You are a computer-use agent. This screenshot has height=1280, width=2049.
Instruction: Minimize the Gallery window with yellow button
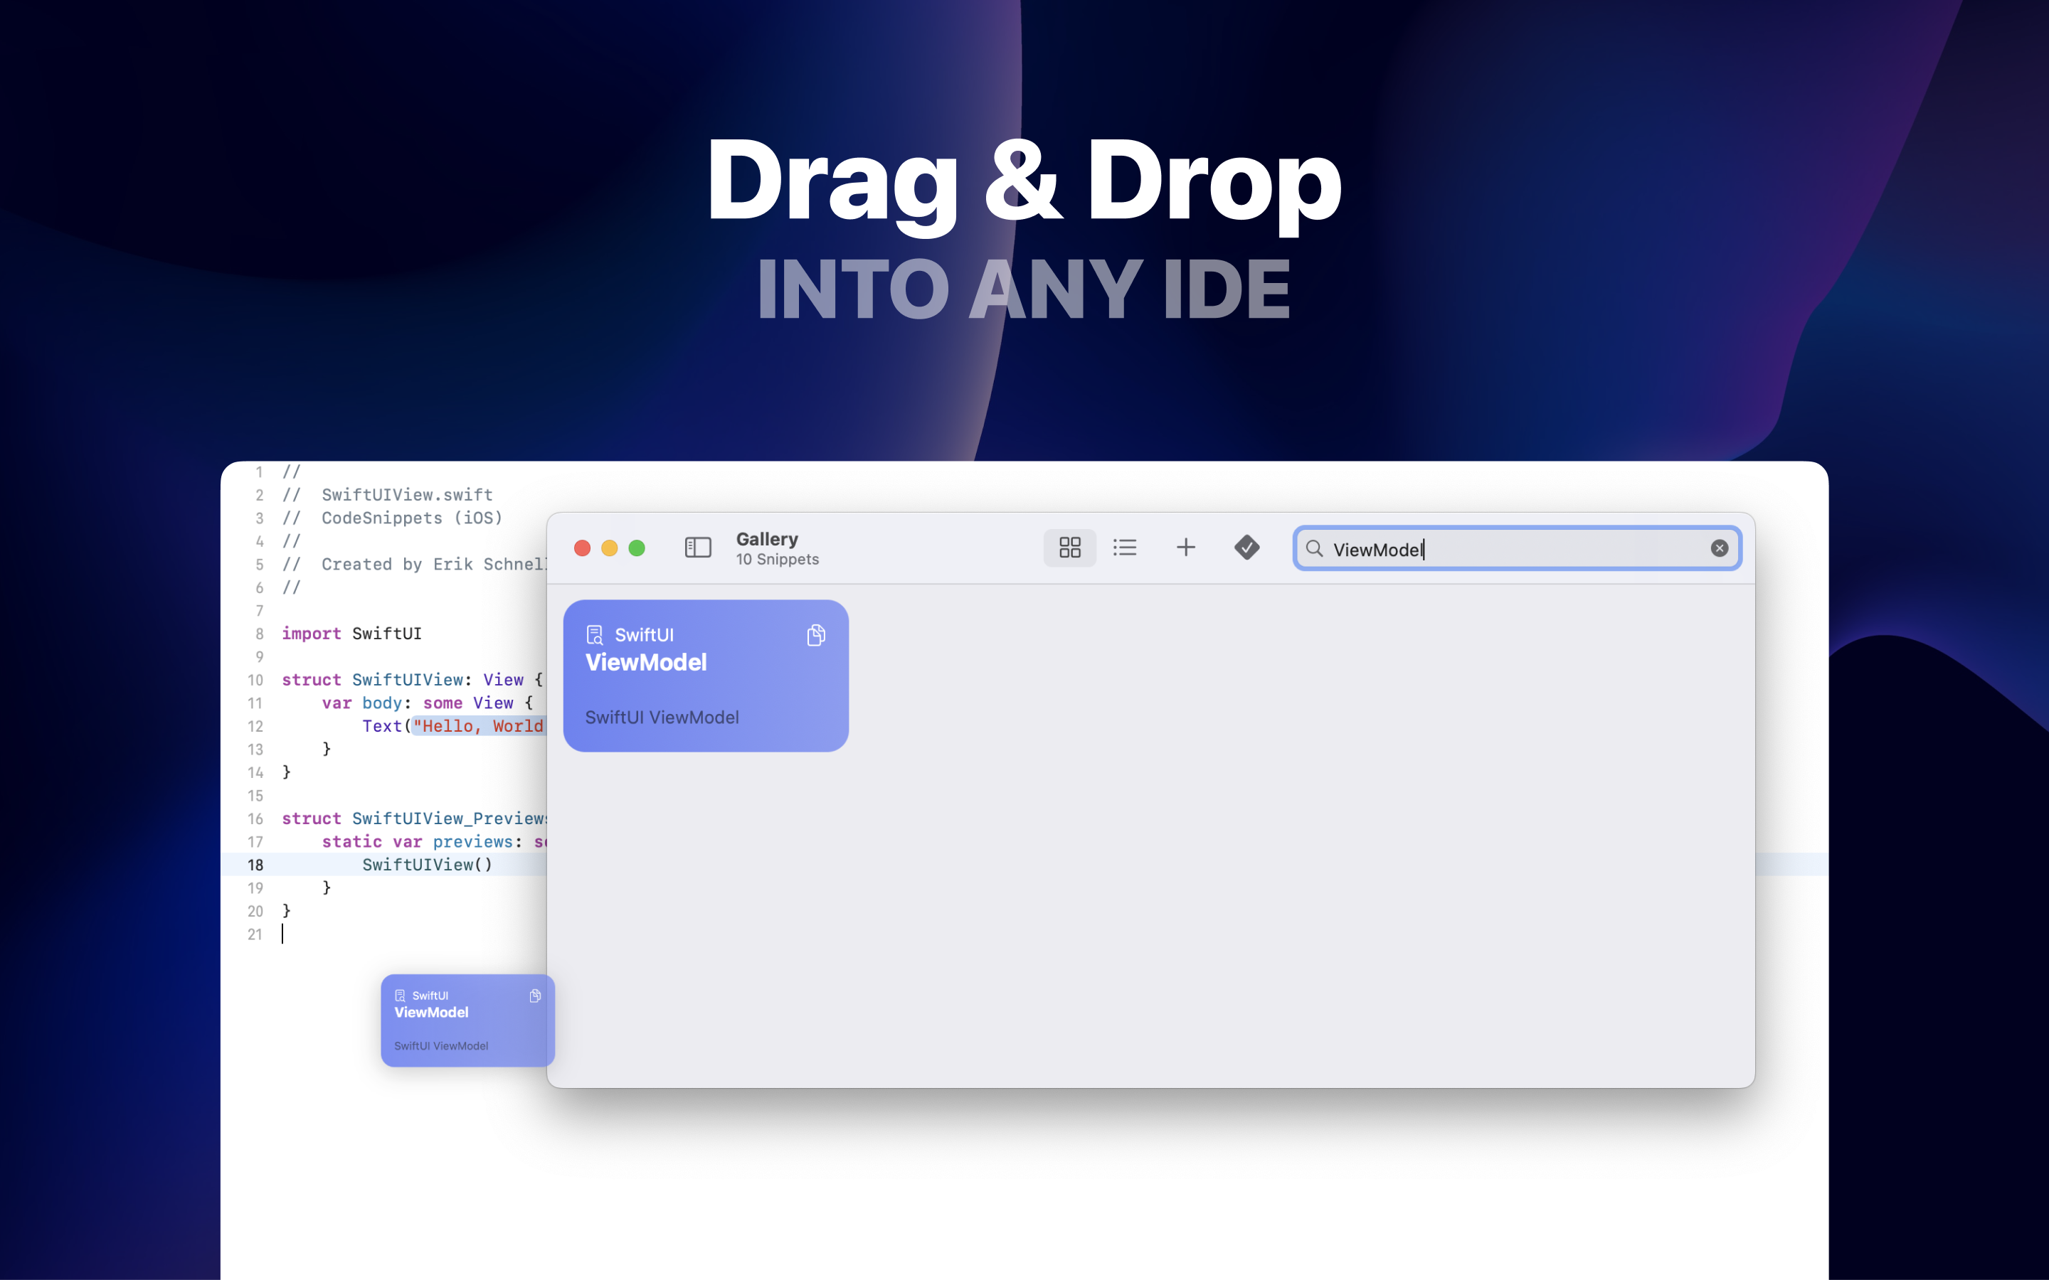610,548
